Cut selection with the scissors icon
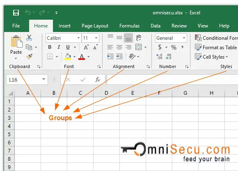The width and height of the screenshot is (238, 171). point(29,38)
